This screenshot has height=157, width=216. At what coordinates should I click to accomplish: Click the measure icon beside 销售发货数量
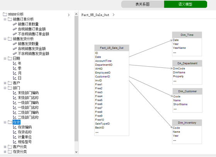15,44
